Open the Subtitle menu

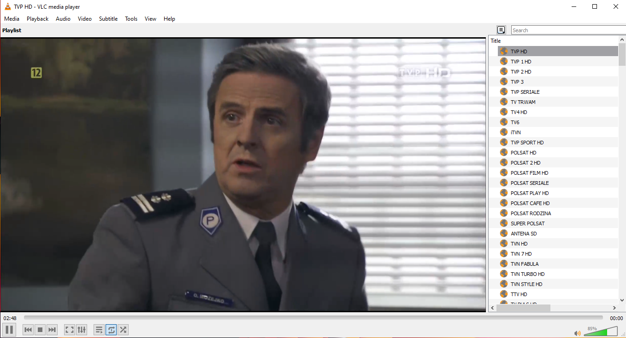(108, 19)
